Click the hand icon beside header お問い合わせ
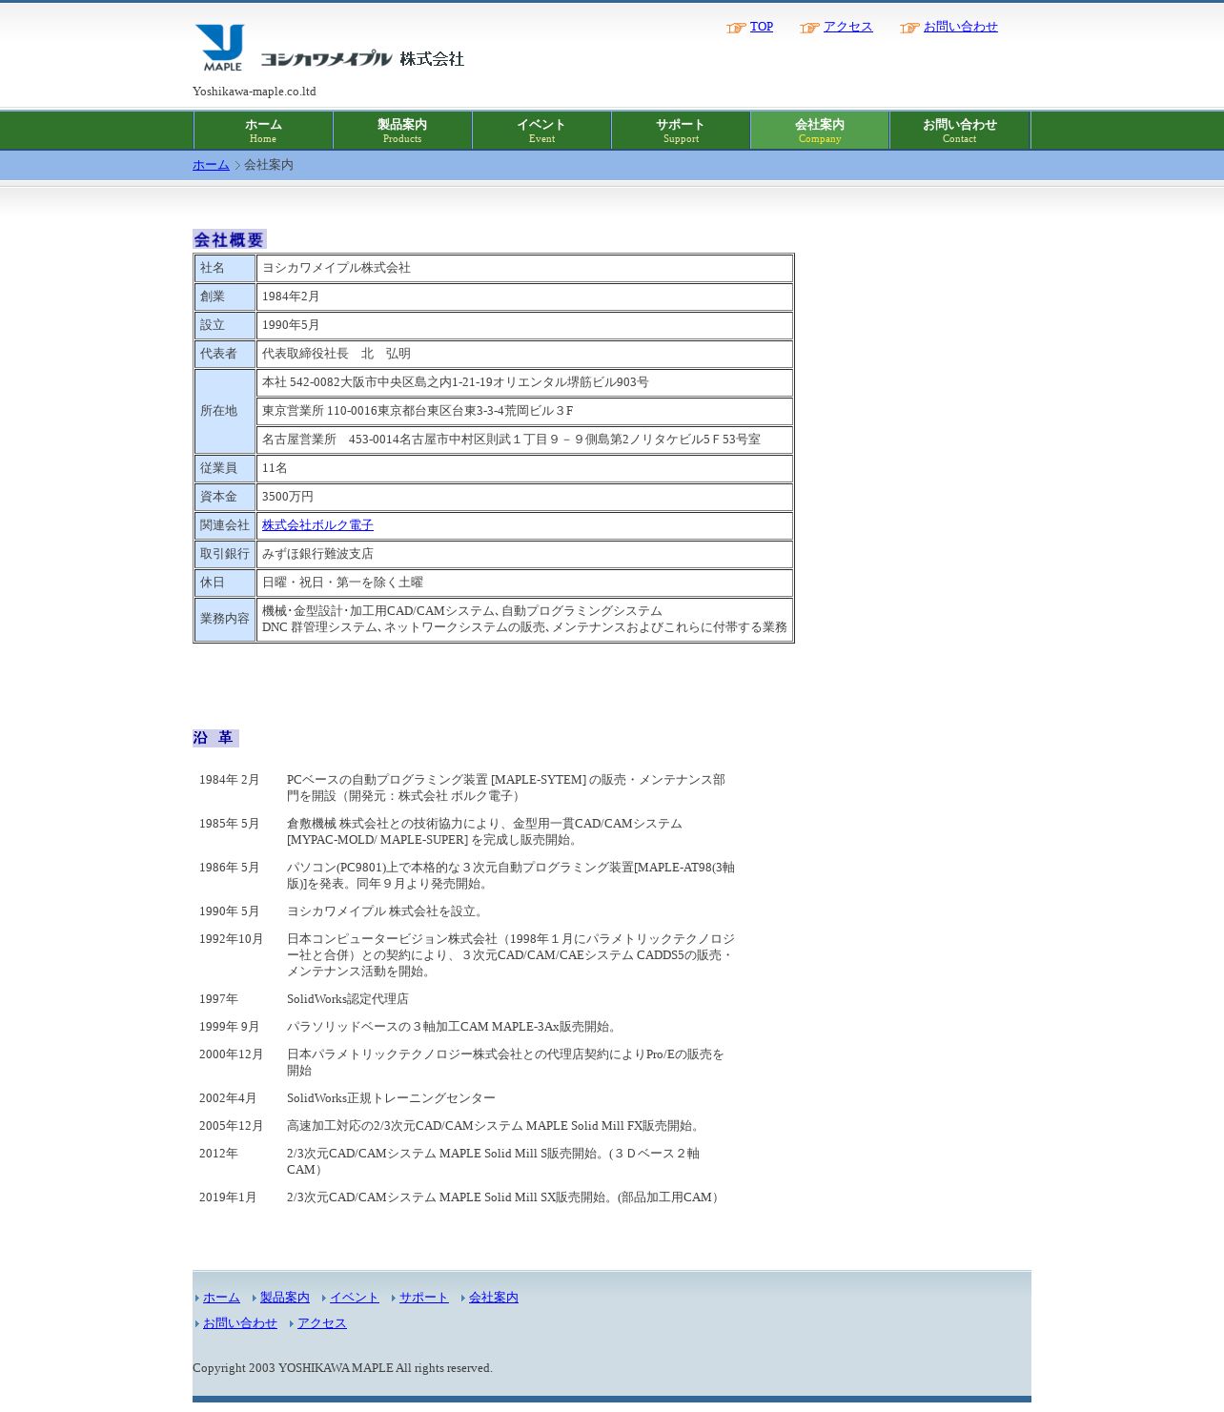The height and width of the screenshot is (1412, 1224). point(909,28)
